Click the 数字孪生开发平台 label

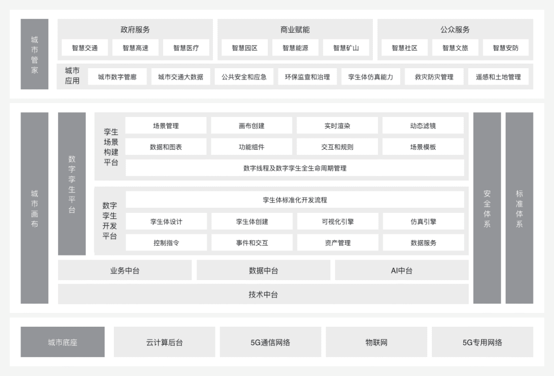tap(110, 221)
